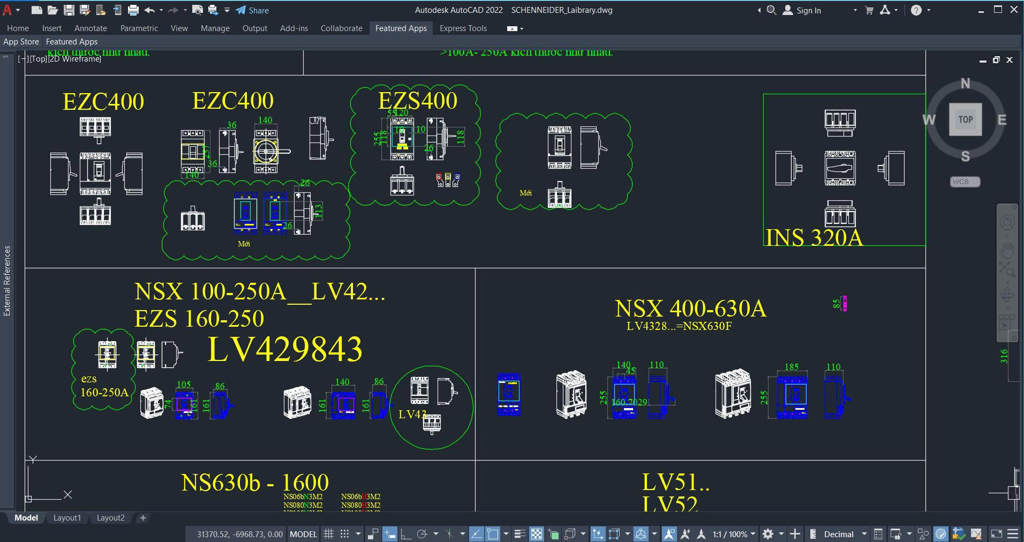The height and width of the screenshot is (542, 1024).
Task: Switch to the Layout1 tab
Action: pos(67,518)
